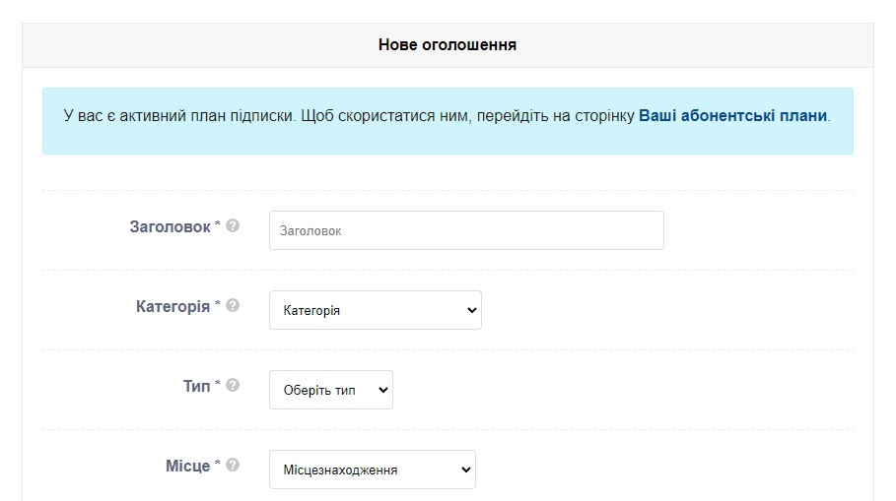The height and width of the screenshot is (501, 896).
Task: Open the Місцезнаходження select box
Action: pos(372,470)
